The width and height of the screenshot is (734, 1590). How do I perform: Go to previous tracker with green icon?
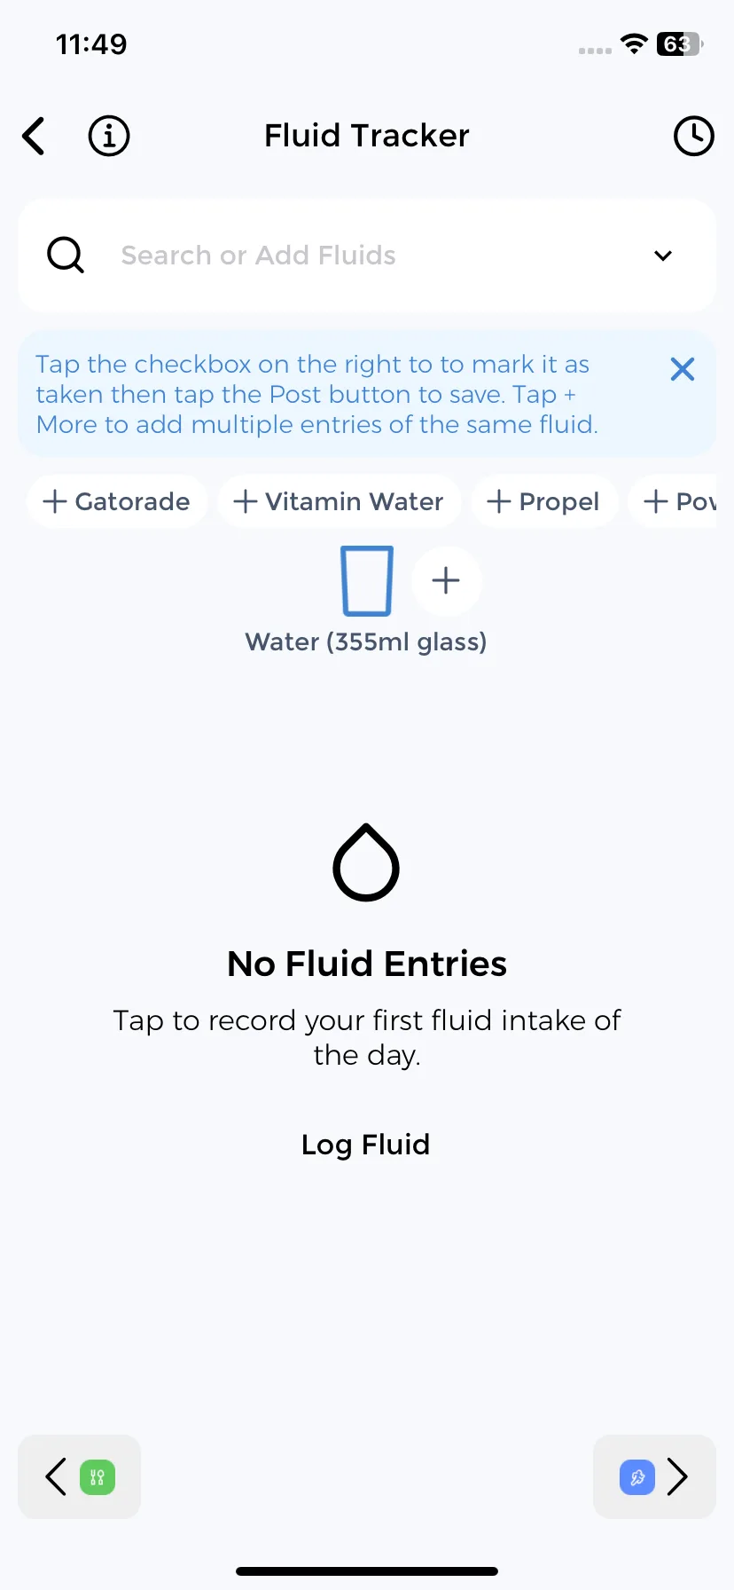80,1476
